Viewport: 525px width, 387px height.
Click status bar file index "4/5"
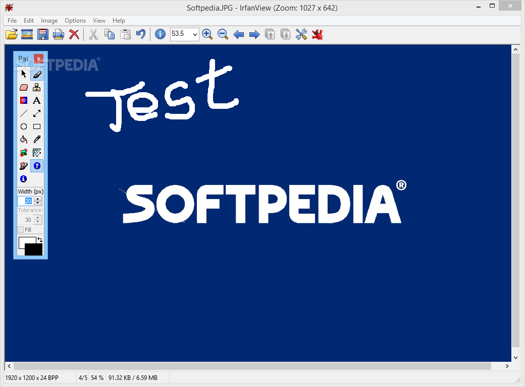click(x=83, y=377)
